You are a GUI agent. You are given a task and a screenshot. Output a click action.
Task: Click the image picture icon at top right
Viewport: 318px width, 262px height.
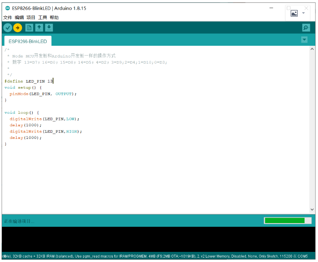pyautogui.click(x=294, y=13)
